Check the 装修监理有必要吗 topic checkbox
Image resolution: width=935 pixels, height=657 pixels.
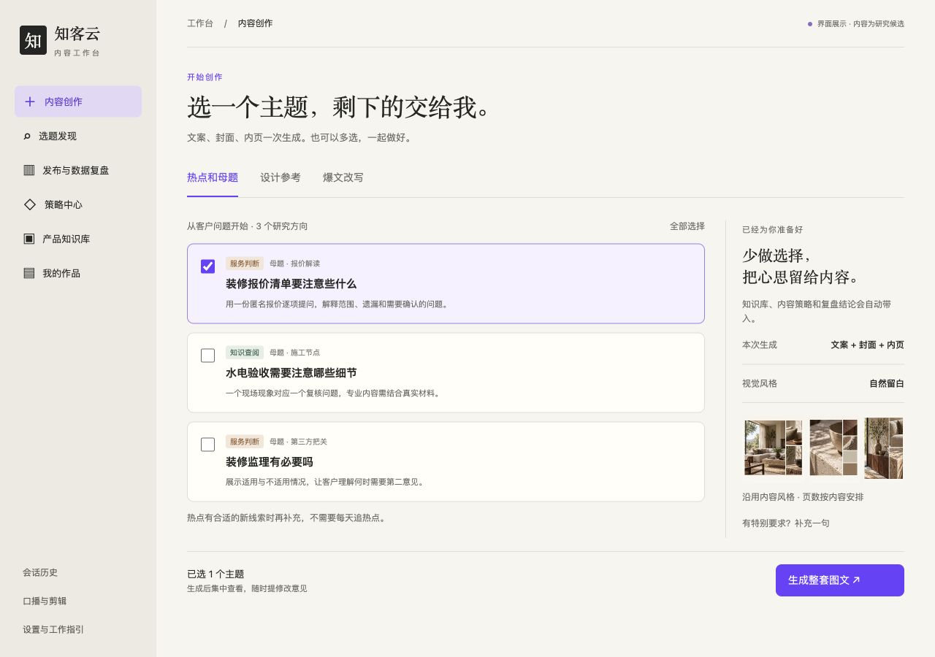pos(207,445)
